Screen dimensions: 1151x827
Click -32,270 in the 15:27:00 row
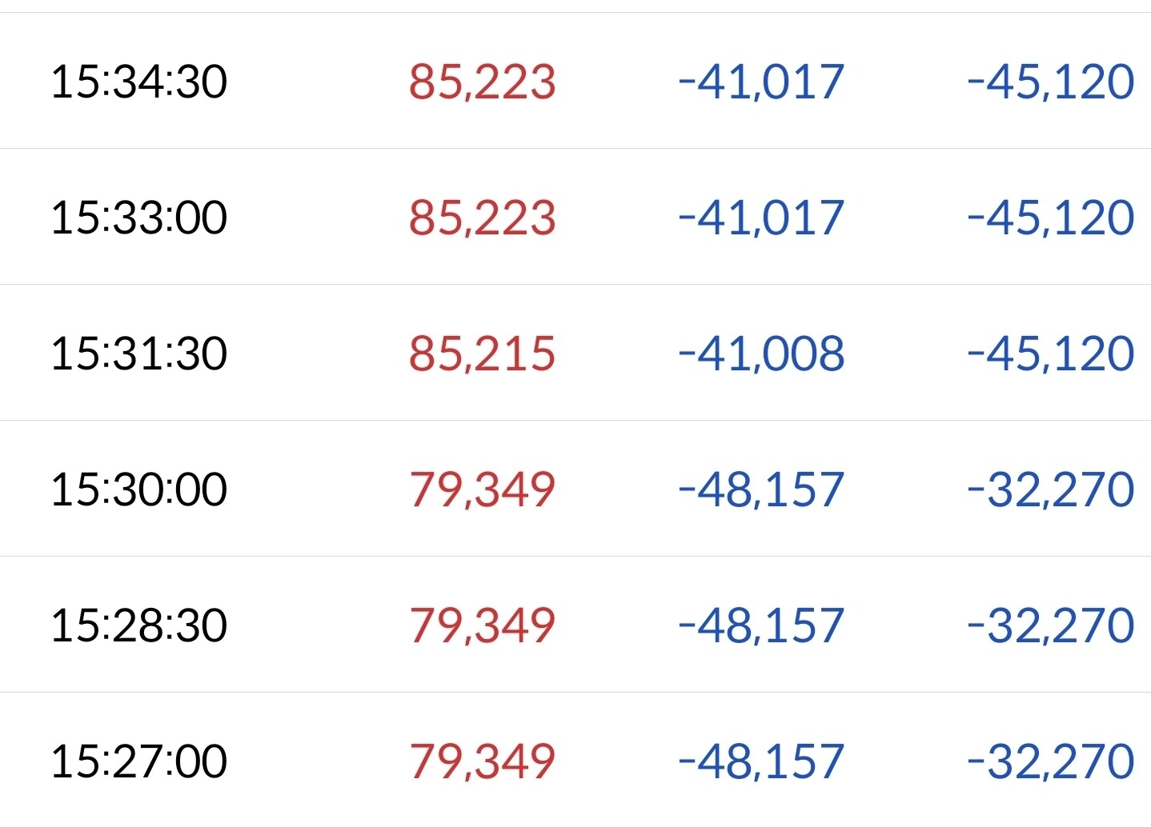click(1051, 761)
